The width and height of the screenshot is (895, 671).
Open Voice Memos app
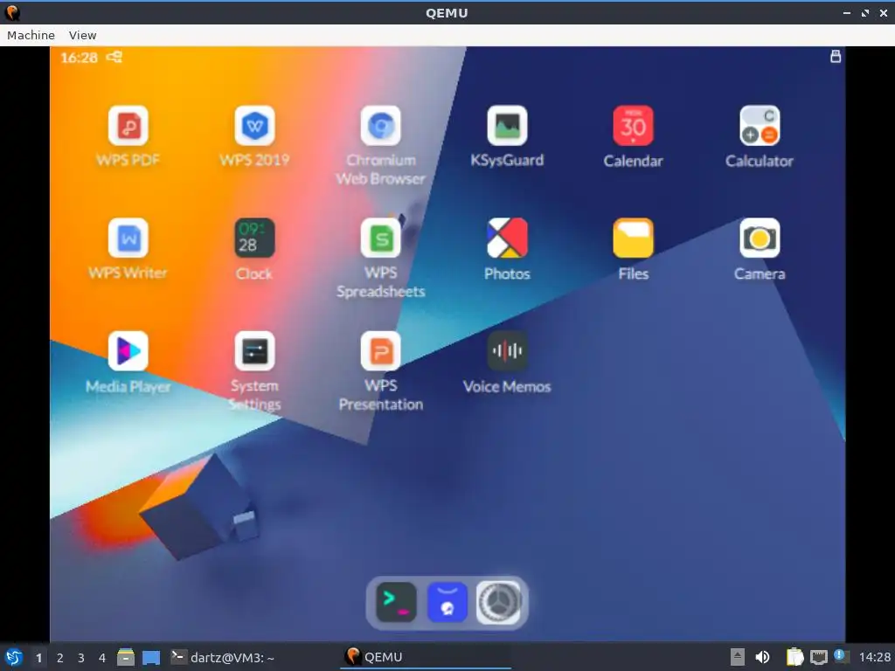point(507,351)
